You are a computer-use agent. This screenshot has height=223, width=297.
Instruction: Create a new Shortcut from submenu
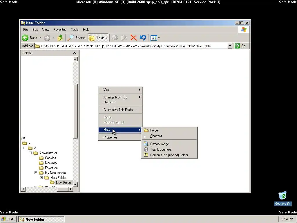169,136
